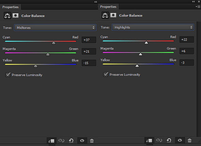
Task: Uncheck Preserve Luminosity in the Highlights panel
Action: [x=106, y=75]
